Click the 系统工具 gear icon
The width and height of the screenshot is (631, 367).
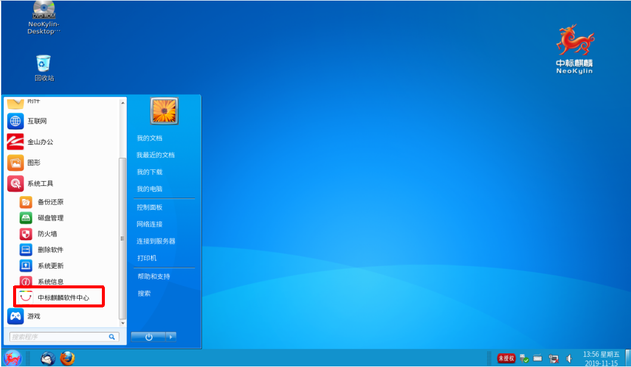click(x=15, y=183)
